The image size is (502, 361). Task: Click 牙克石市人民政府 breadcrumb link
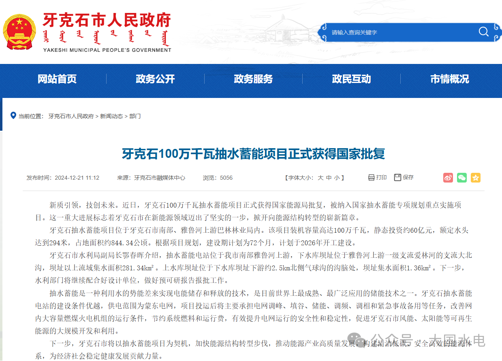[71, 116]
